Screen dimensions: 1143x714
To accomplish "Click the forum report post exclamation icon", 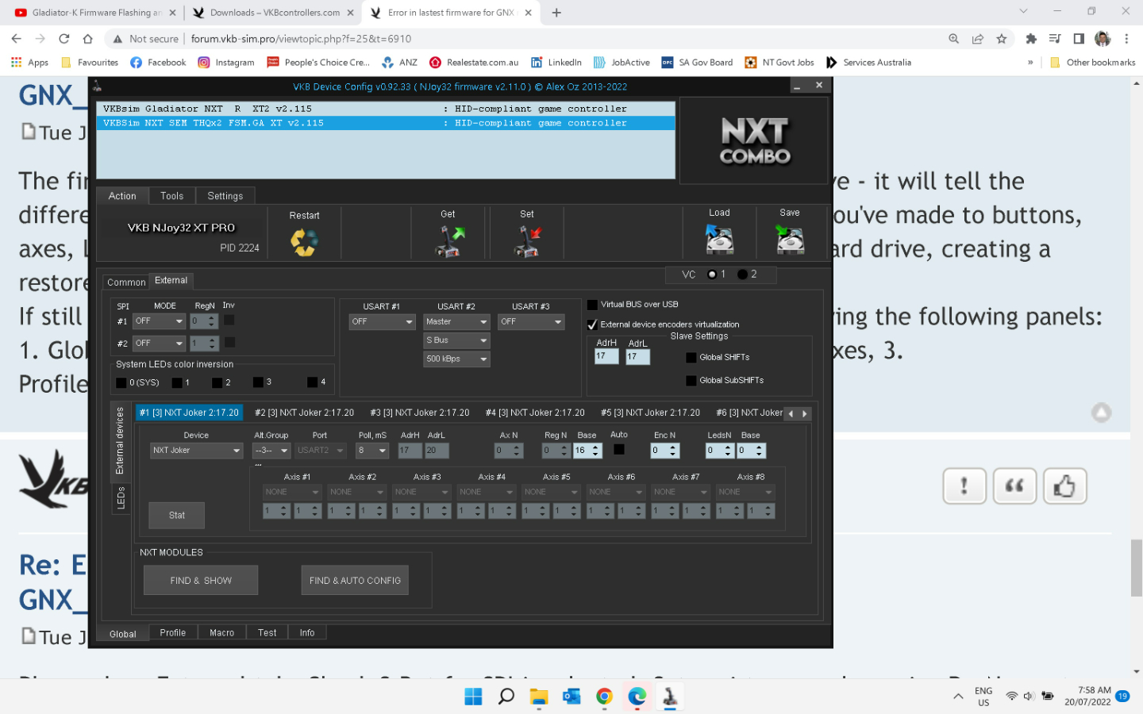I will click(964, 486).
